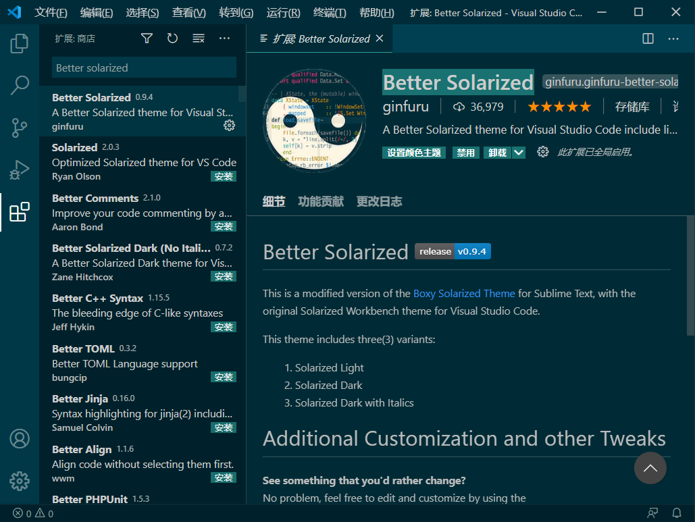The height and width of the screenshot is (522, 695).
Task: Open editor more actions ellipsis
Action: click(x=673, y=39)
